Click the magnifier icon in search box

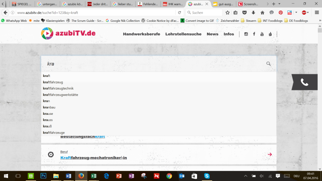(268, 64)
